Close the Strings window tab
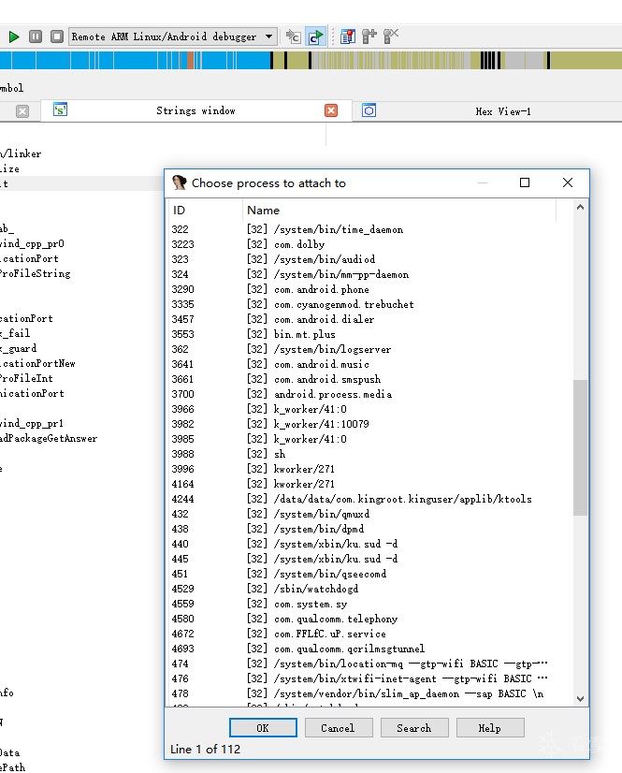The height and width of the screenshot is (773, 622). 331,111
